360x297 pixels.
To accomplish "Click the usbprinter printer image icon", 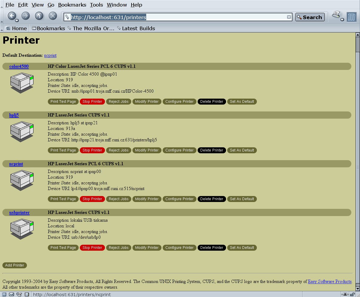I will (x=22, y=229).
